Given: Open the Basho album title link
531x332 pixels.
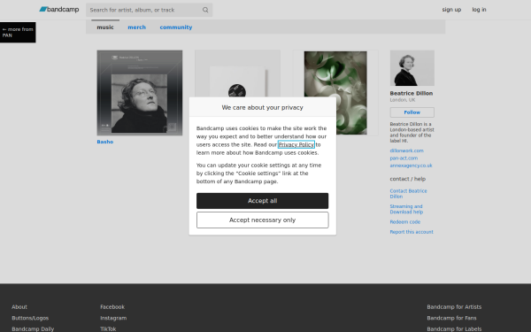Looking at the screenshot, I should [105, 142].
